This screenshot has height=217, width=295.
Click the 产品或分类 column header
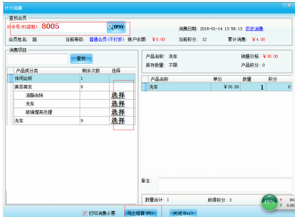(x=46, y=71)
